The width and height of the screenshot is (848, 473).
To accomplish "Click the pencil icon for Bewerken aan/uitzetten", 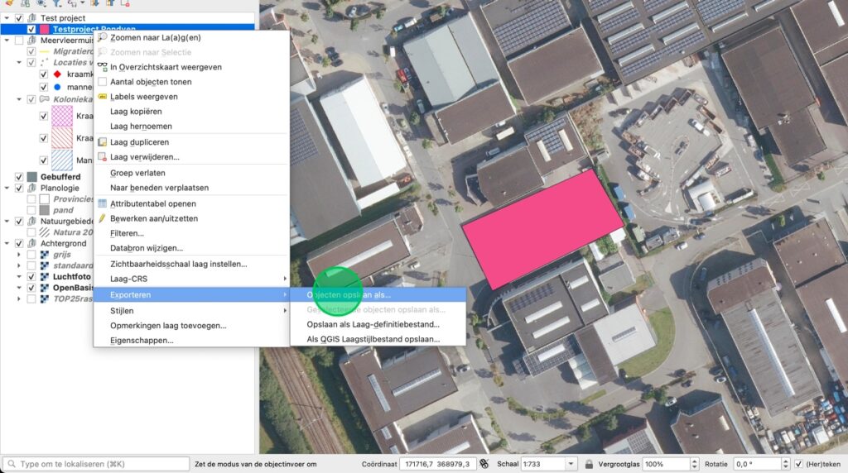I will pos(103,218).
